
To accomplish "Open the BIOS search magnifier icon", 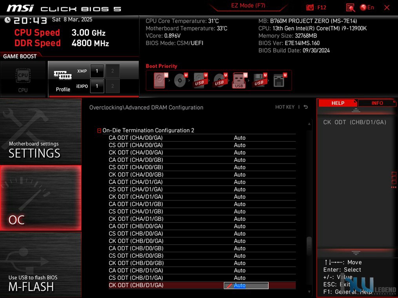I will [350, 7].
